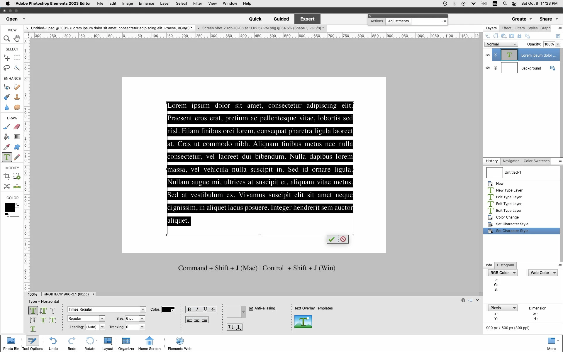This screenshot has height=352, width=563.
Task: Pick the Paint Bucket tool
Action: point(6,137)
